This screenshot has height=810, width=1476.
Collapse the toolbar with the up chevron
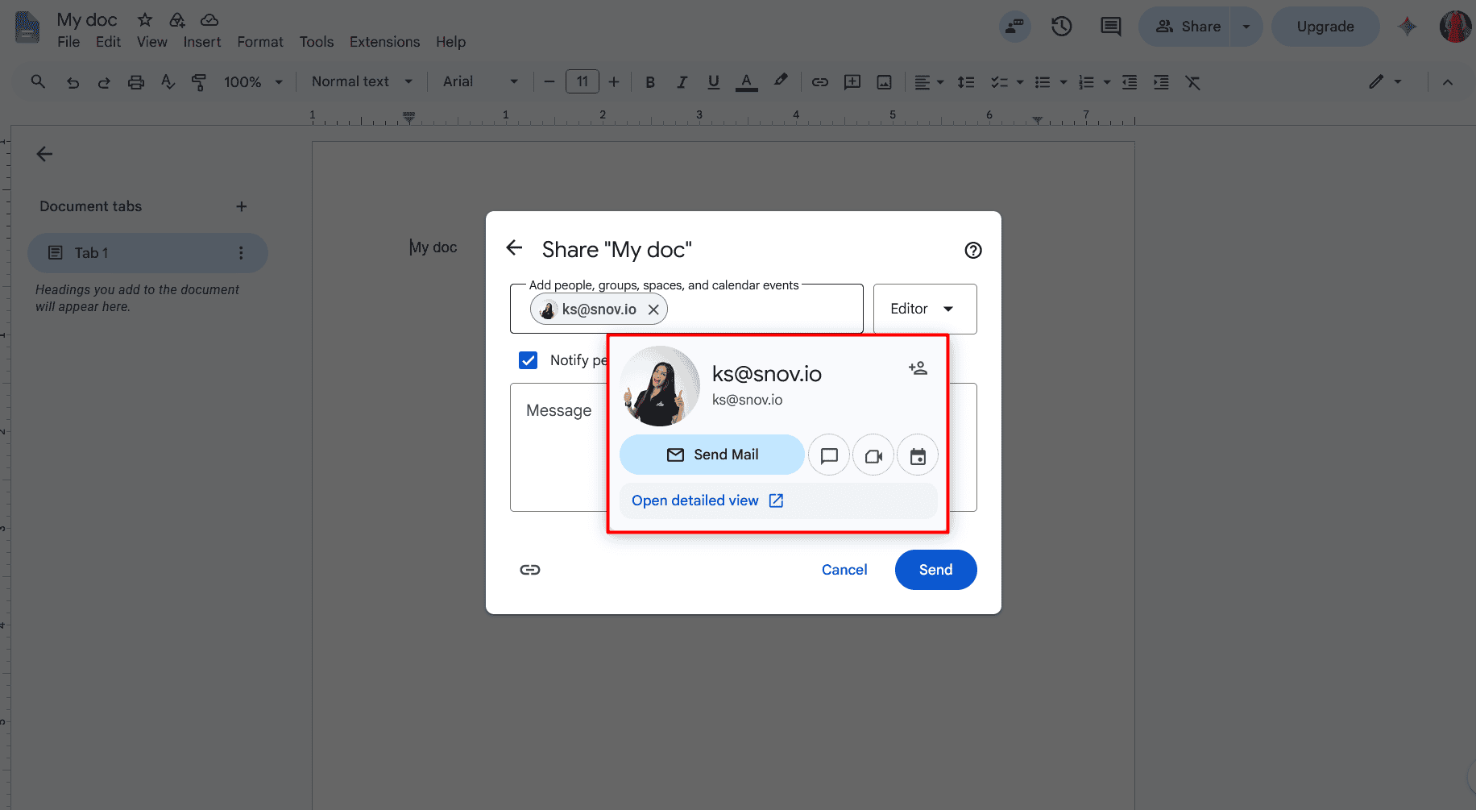click(1448, 81)
